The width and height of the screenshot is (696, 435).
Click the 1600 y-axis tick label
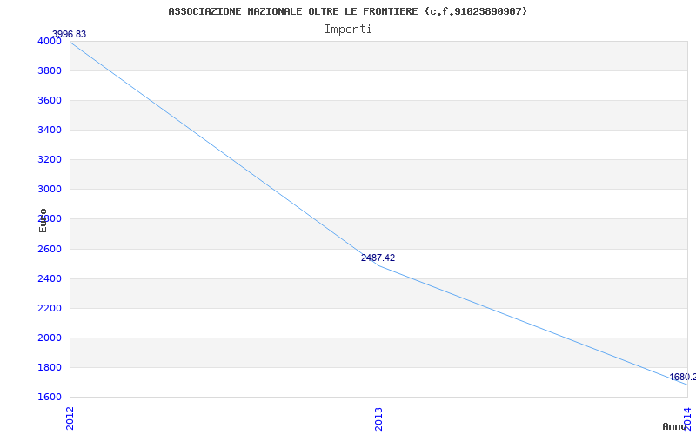(x=50, y=397)
